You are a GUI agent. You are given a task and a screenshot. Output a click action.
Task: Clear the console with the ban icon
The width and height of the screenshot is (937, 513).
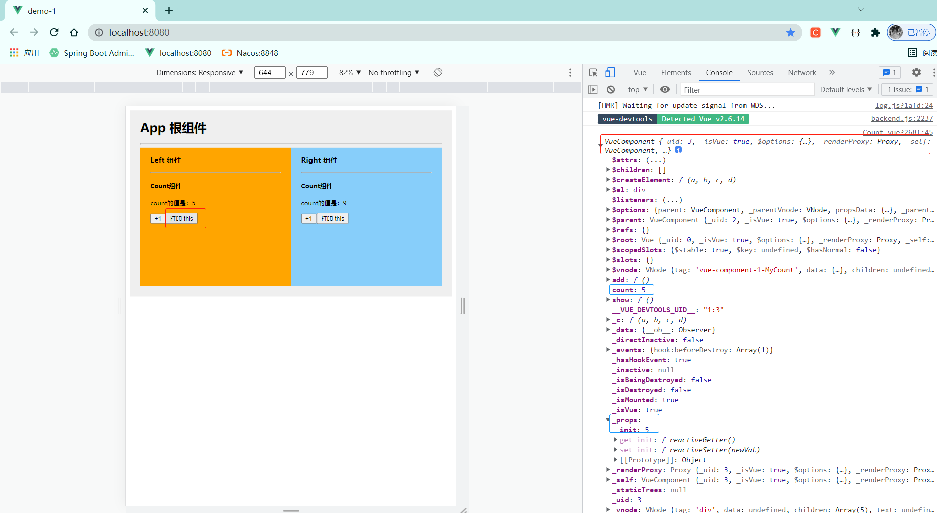(x=611, y=90)
